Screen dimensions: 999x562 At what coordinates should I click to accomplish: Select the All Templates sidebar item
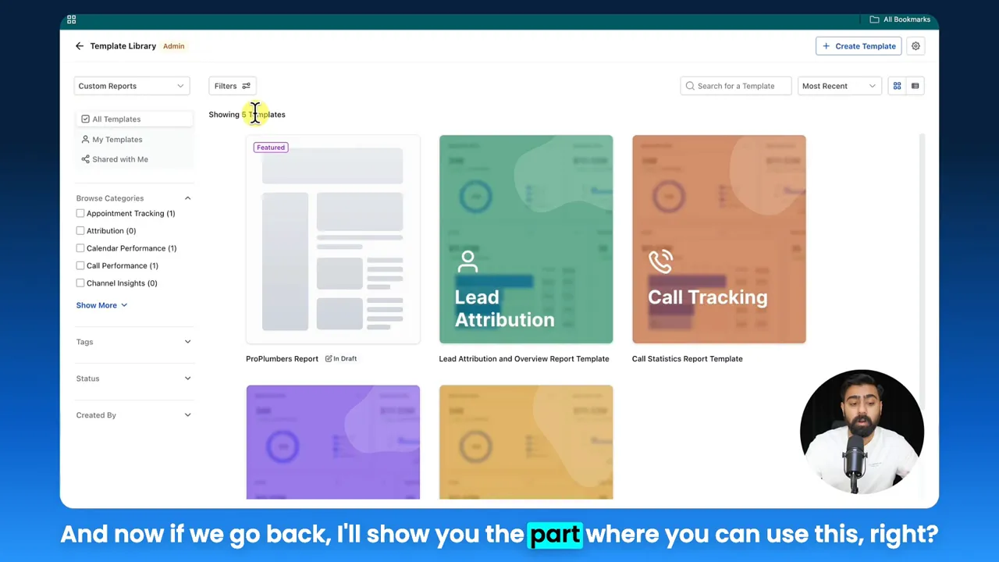(x=116, y=119)
